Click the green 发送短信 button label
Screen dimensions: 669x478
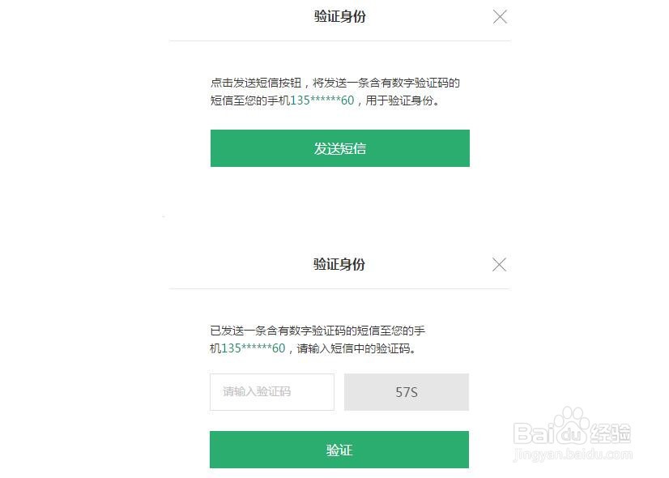339,148
